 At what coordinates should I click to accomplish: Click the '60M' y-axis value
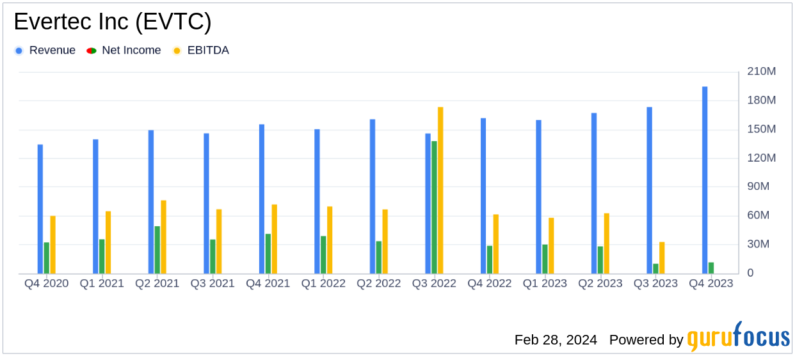coord(759,215)
